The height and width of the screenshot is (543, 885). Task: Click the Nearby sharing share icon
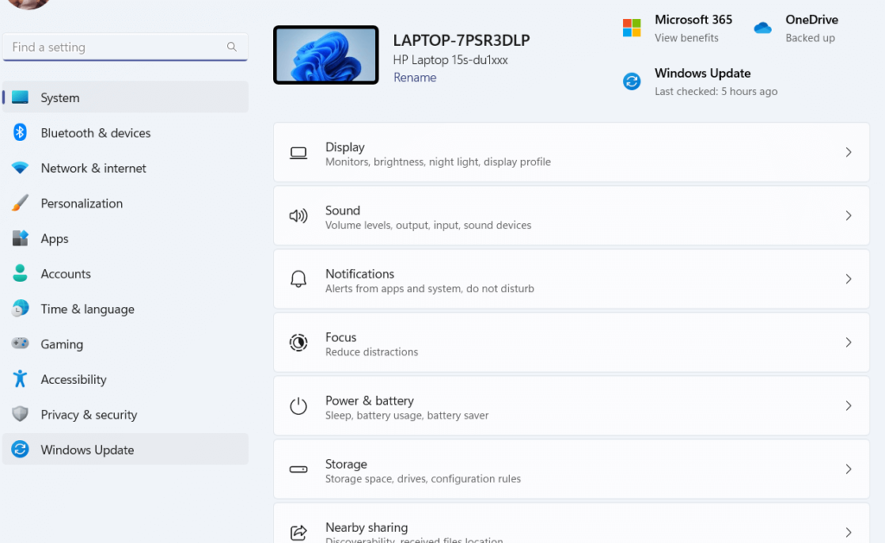coord(298,533)
